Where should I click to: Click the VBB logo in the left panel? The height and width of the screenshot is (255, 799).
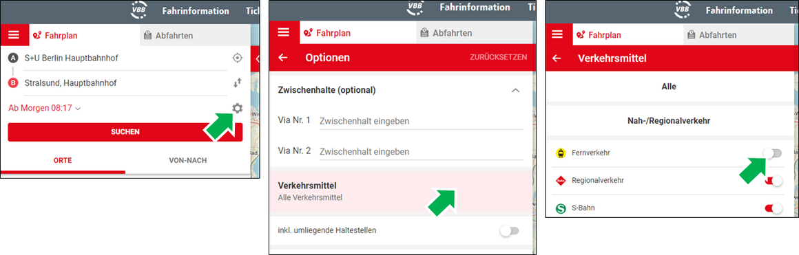coord(139,10)
